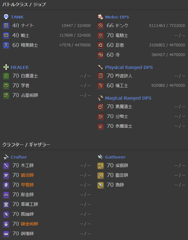Click the 吟遊詩人 job name text

124,76
